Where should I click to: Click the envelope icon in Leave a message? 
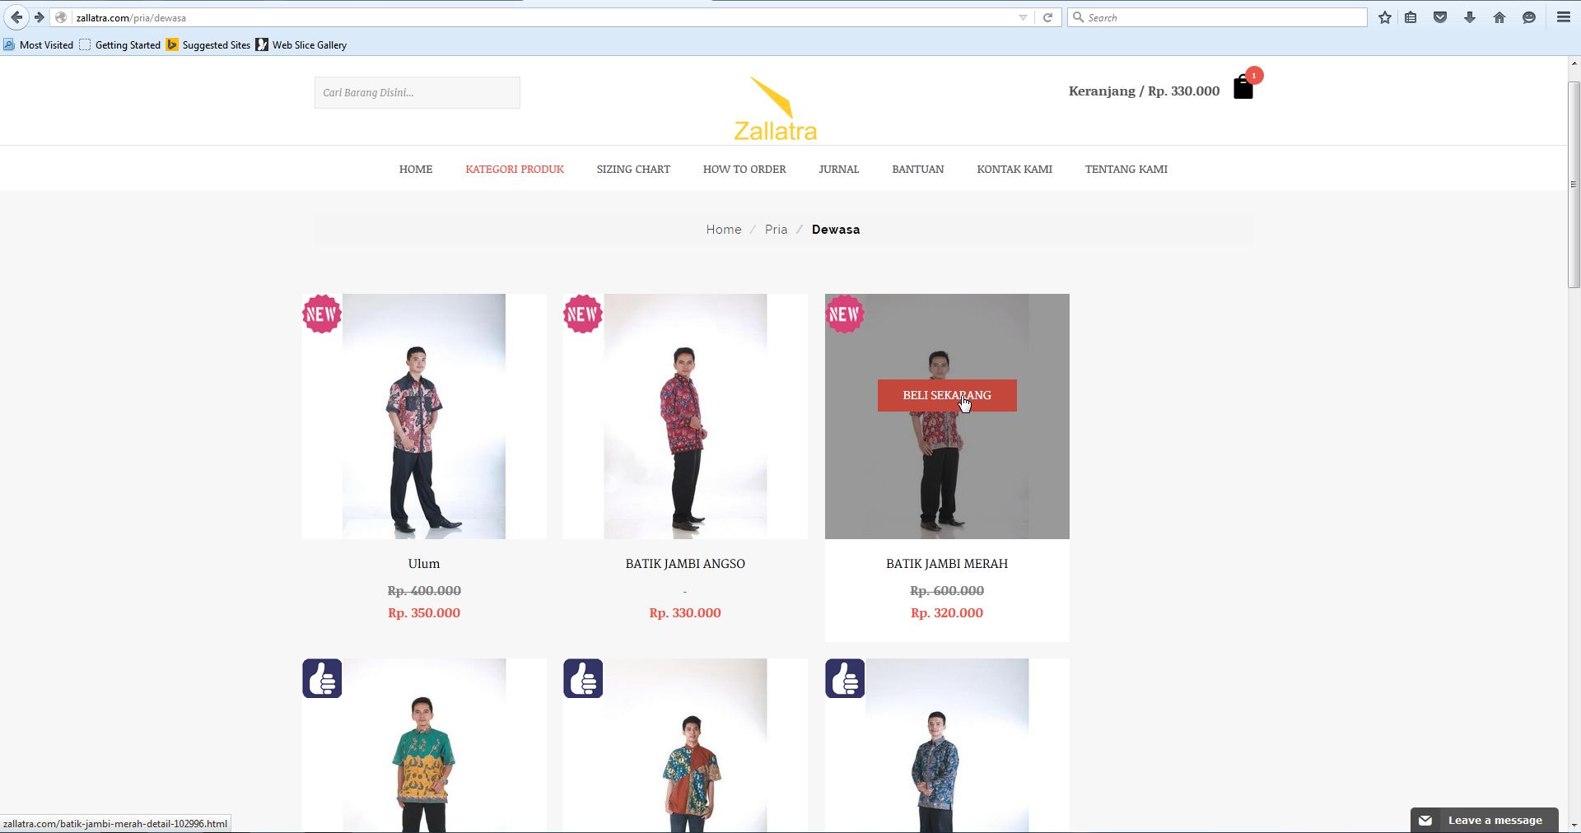tap(1425, 820)
